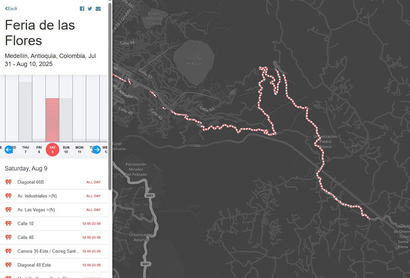Open the Av. Industriales >(N) closure row
This screenshot has height=278, width=410.
(54, 196)
